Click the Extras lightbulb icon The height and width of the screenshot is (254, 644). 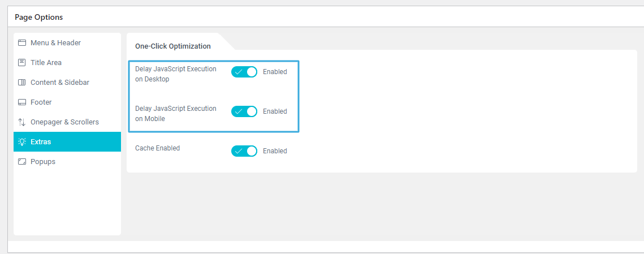coord(22,142)
